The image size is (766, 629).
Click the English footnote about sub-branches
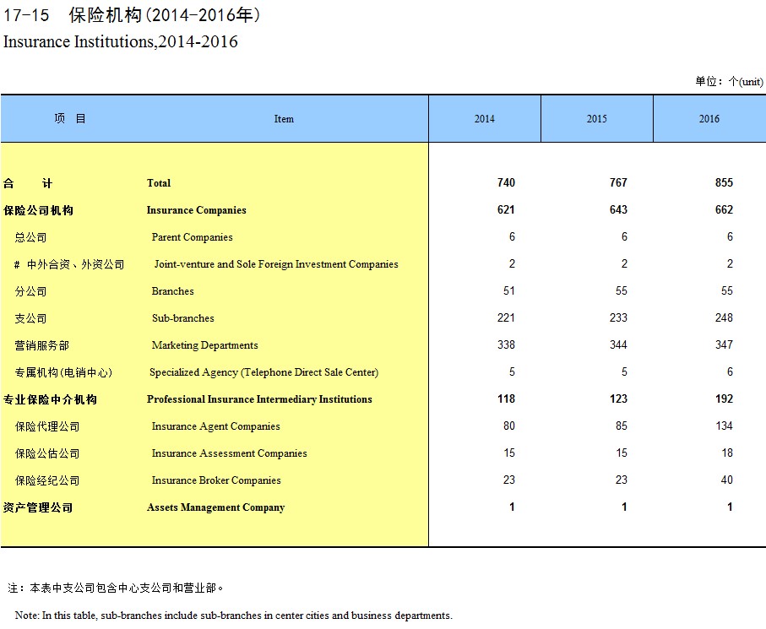(x=233, y=615)
